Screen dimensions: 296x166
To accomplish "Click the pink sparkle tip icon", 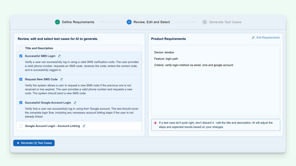I will click(155, 123).
